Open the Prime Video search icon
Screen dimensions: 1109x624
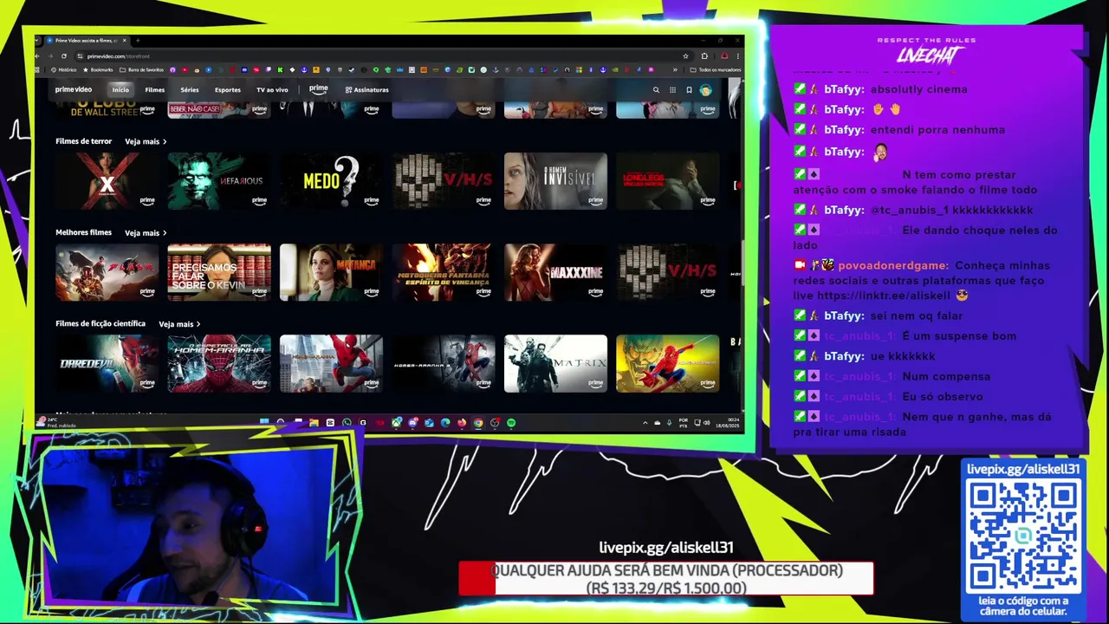[x=656, y=89]
